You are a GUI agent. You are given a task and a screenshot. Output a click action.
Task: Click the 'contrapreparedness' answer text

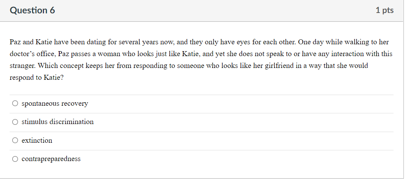(x=51, y=159)
